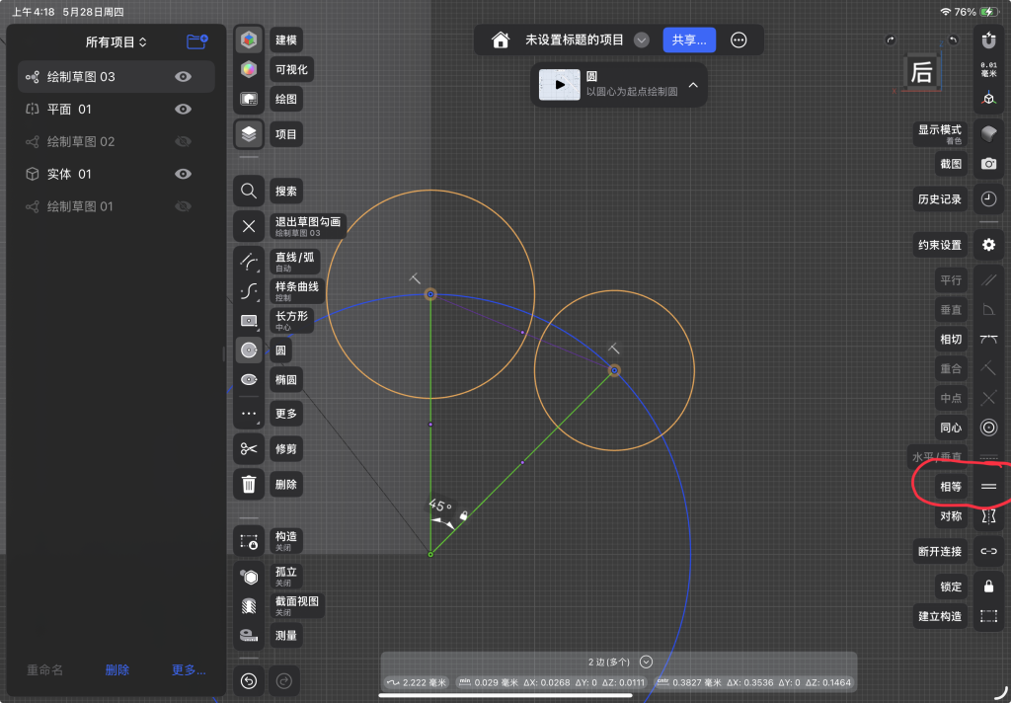Open the 显示模式 display mode selector

pos(988,134)
